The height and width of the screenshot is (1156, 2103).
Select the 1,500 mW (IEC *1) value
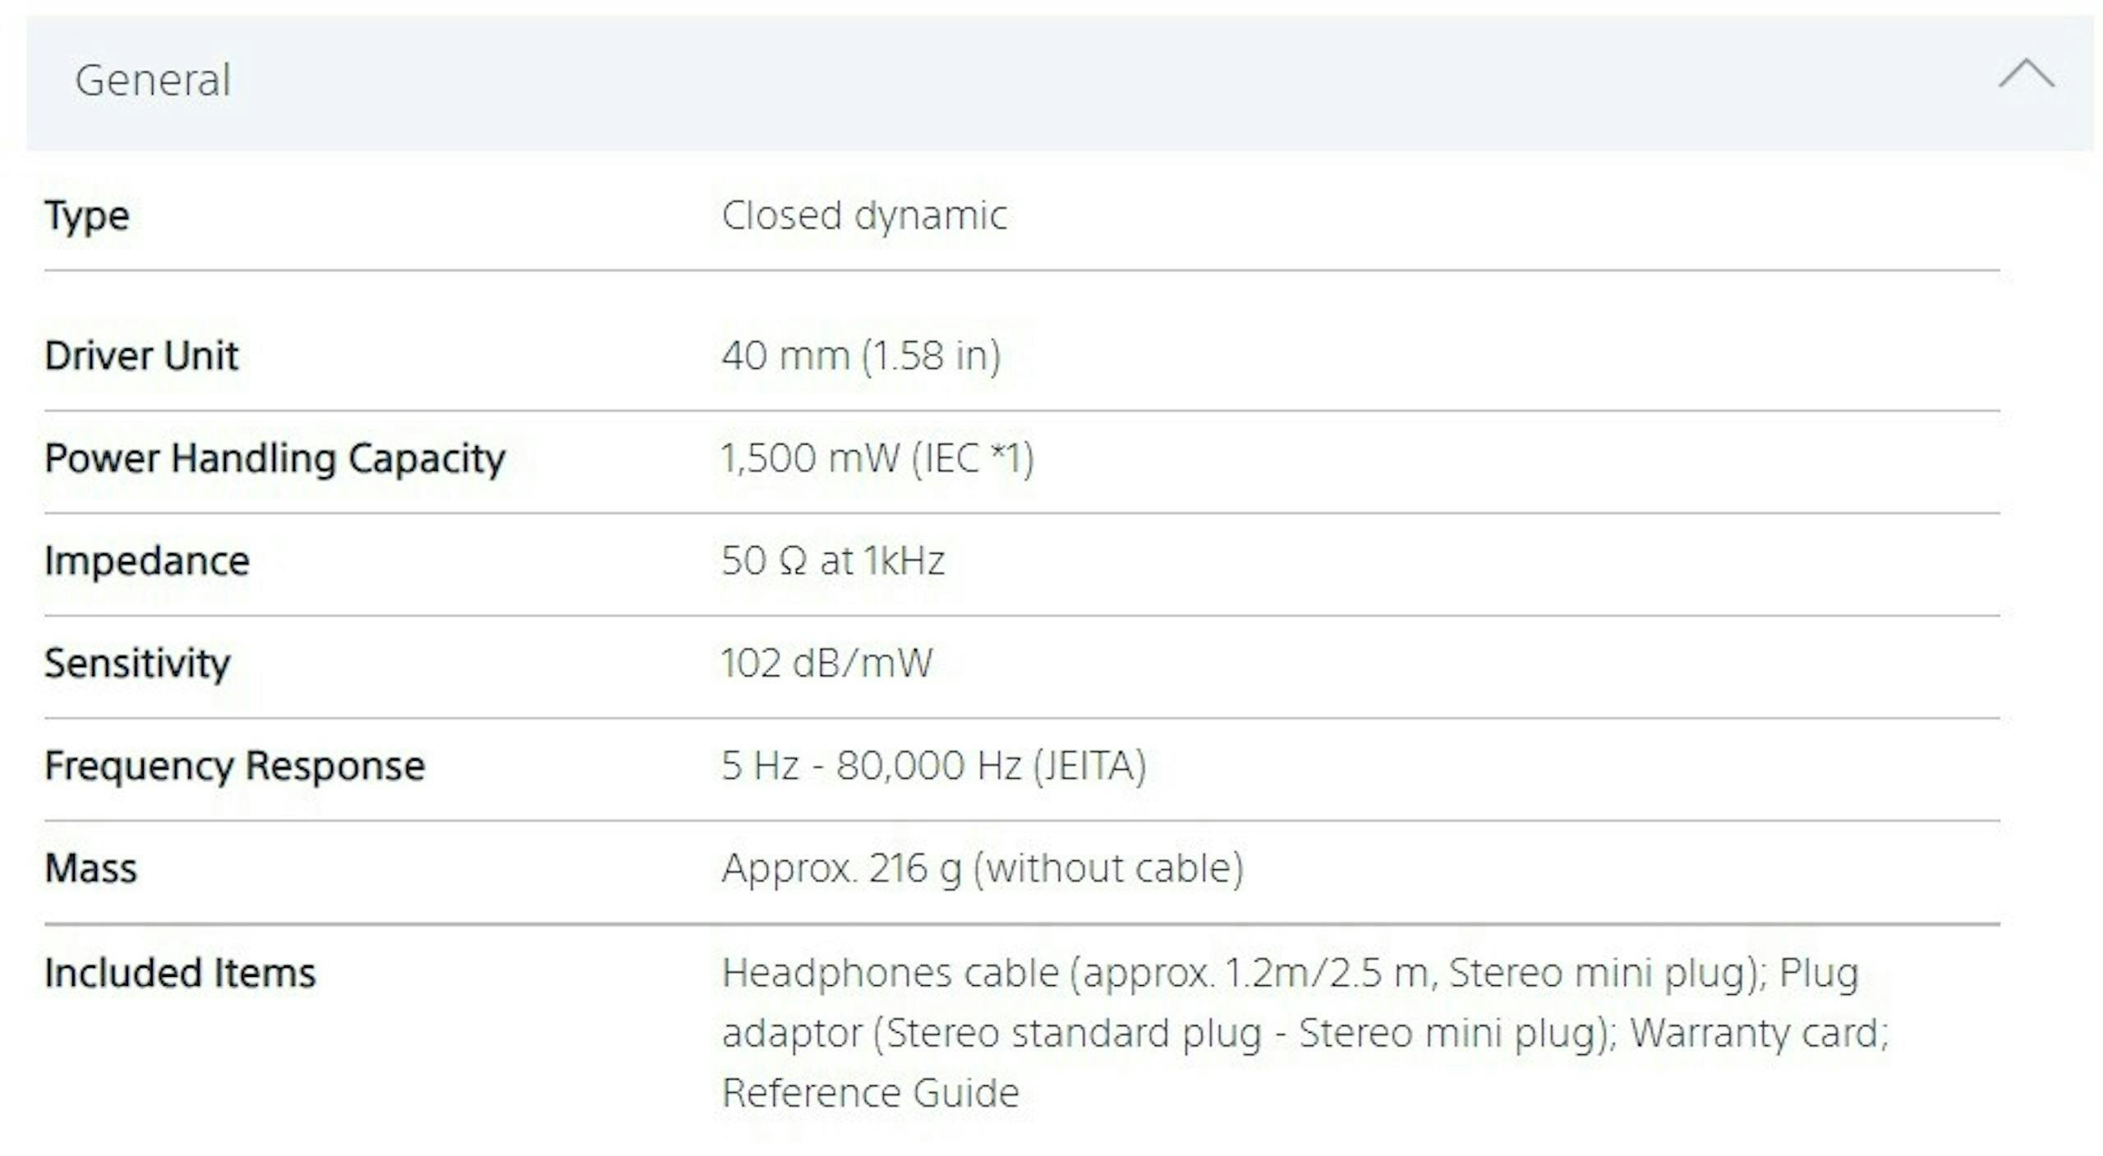point(877,458)
